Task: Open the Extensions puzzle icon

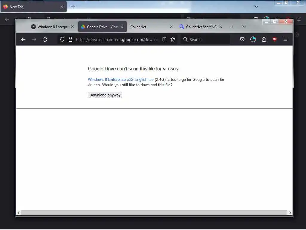Action: tap(264, 39)
